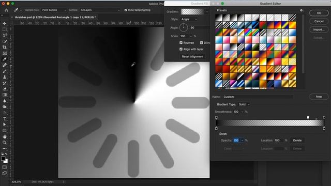Click the Scale value field showing 100

tap(185, 36)
